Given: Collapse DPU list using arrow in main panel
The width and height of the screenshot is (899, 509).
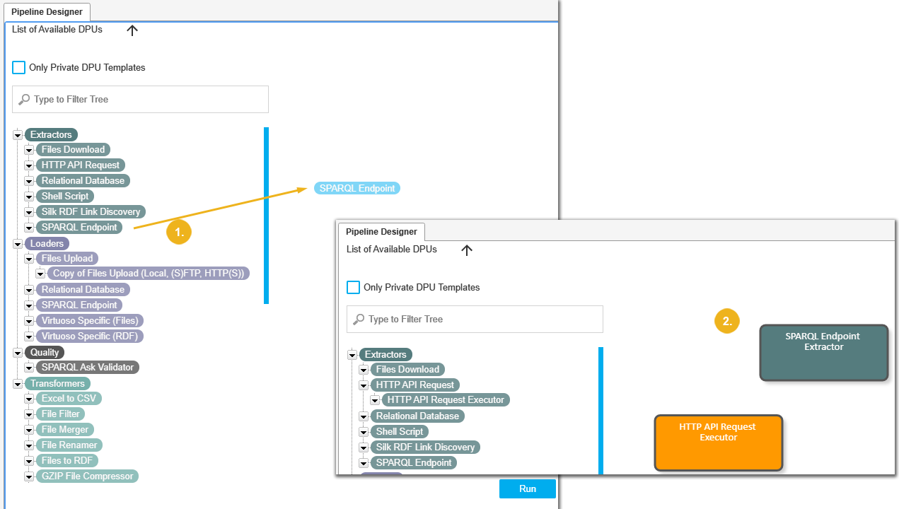Looking at the screenshot, I should pyautogui.click(x=132, y=30).
